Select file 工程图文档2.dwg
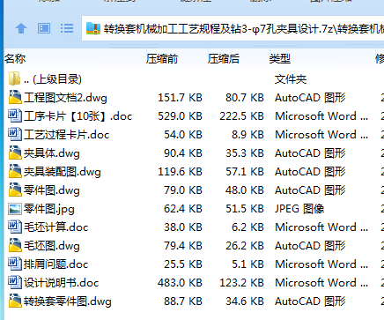This screenshot has width=384, height=320. (x=65, y=98)
